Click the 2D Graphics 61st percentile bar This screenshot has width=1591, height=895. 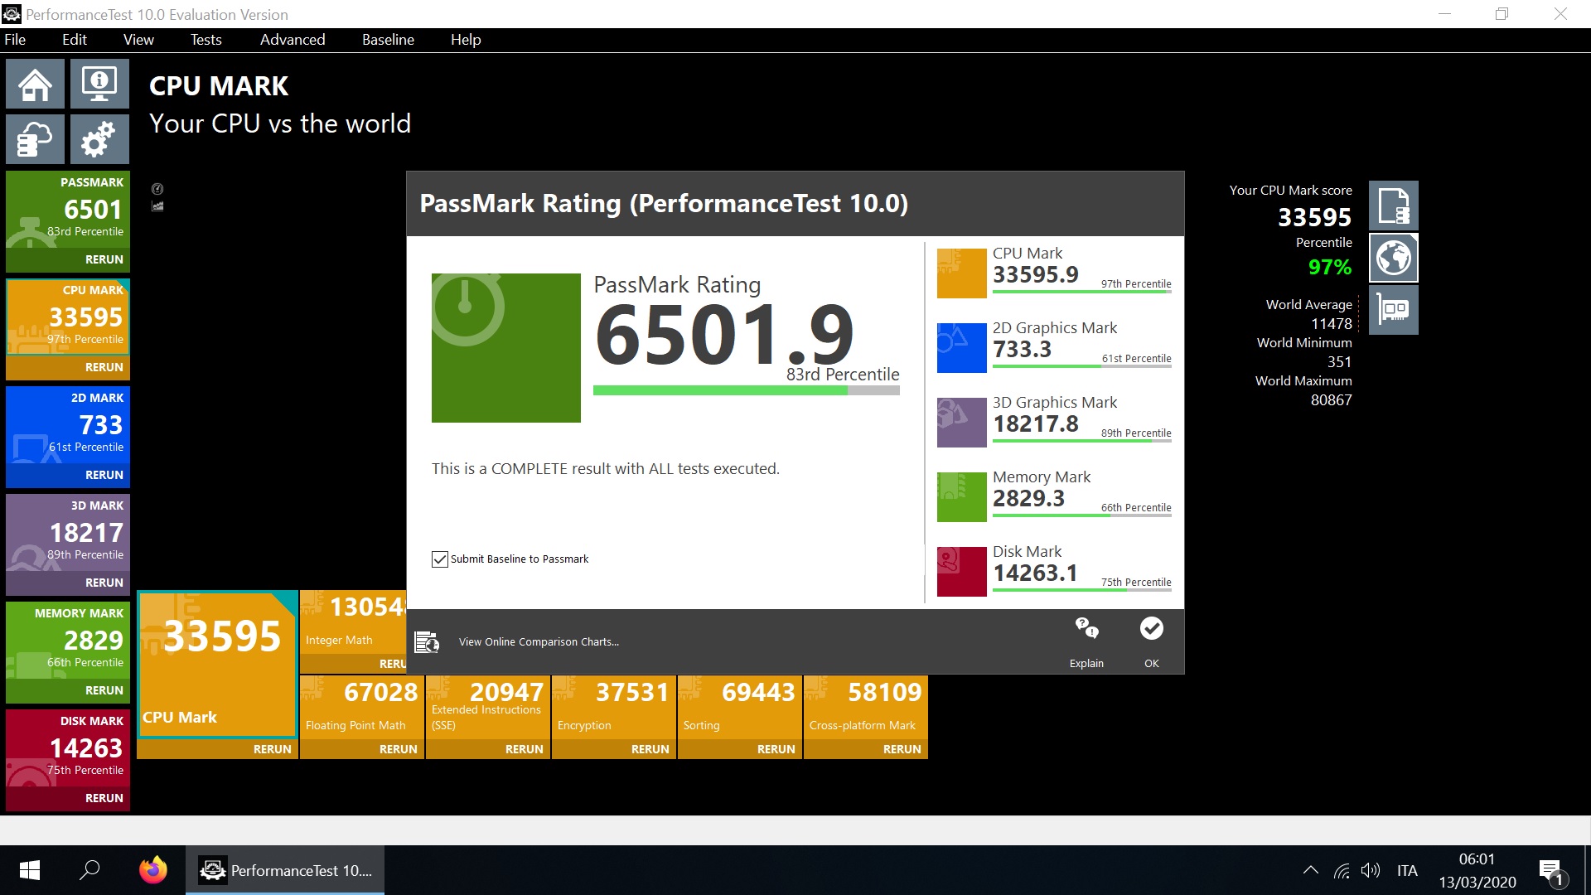(1082, 366)
